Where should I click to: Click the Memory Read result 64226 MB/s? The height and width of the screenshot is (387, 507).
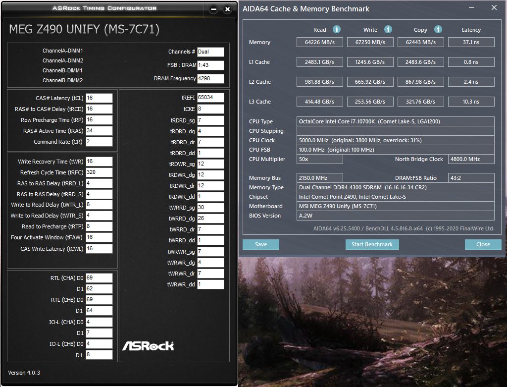pyautogui.click(x=319, y=42)
